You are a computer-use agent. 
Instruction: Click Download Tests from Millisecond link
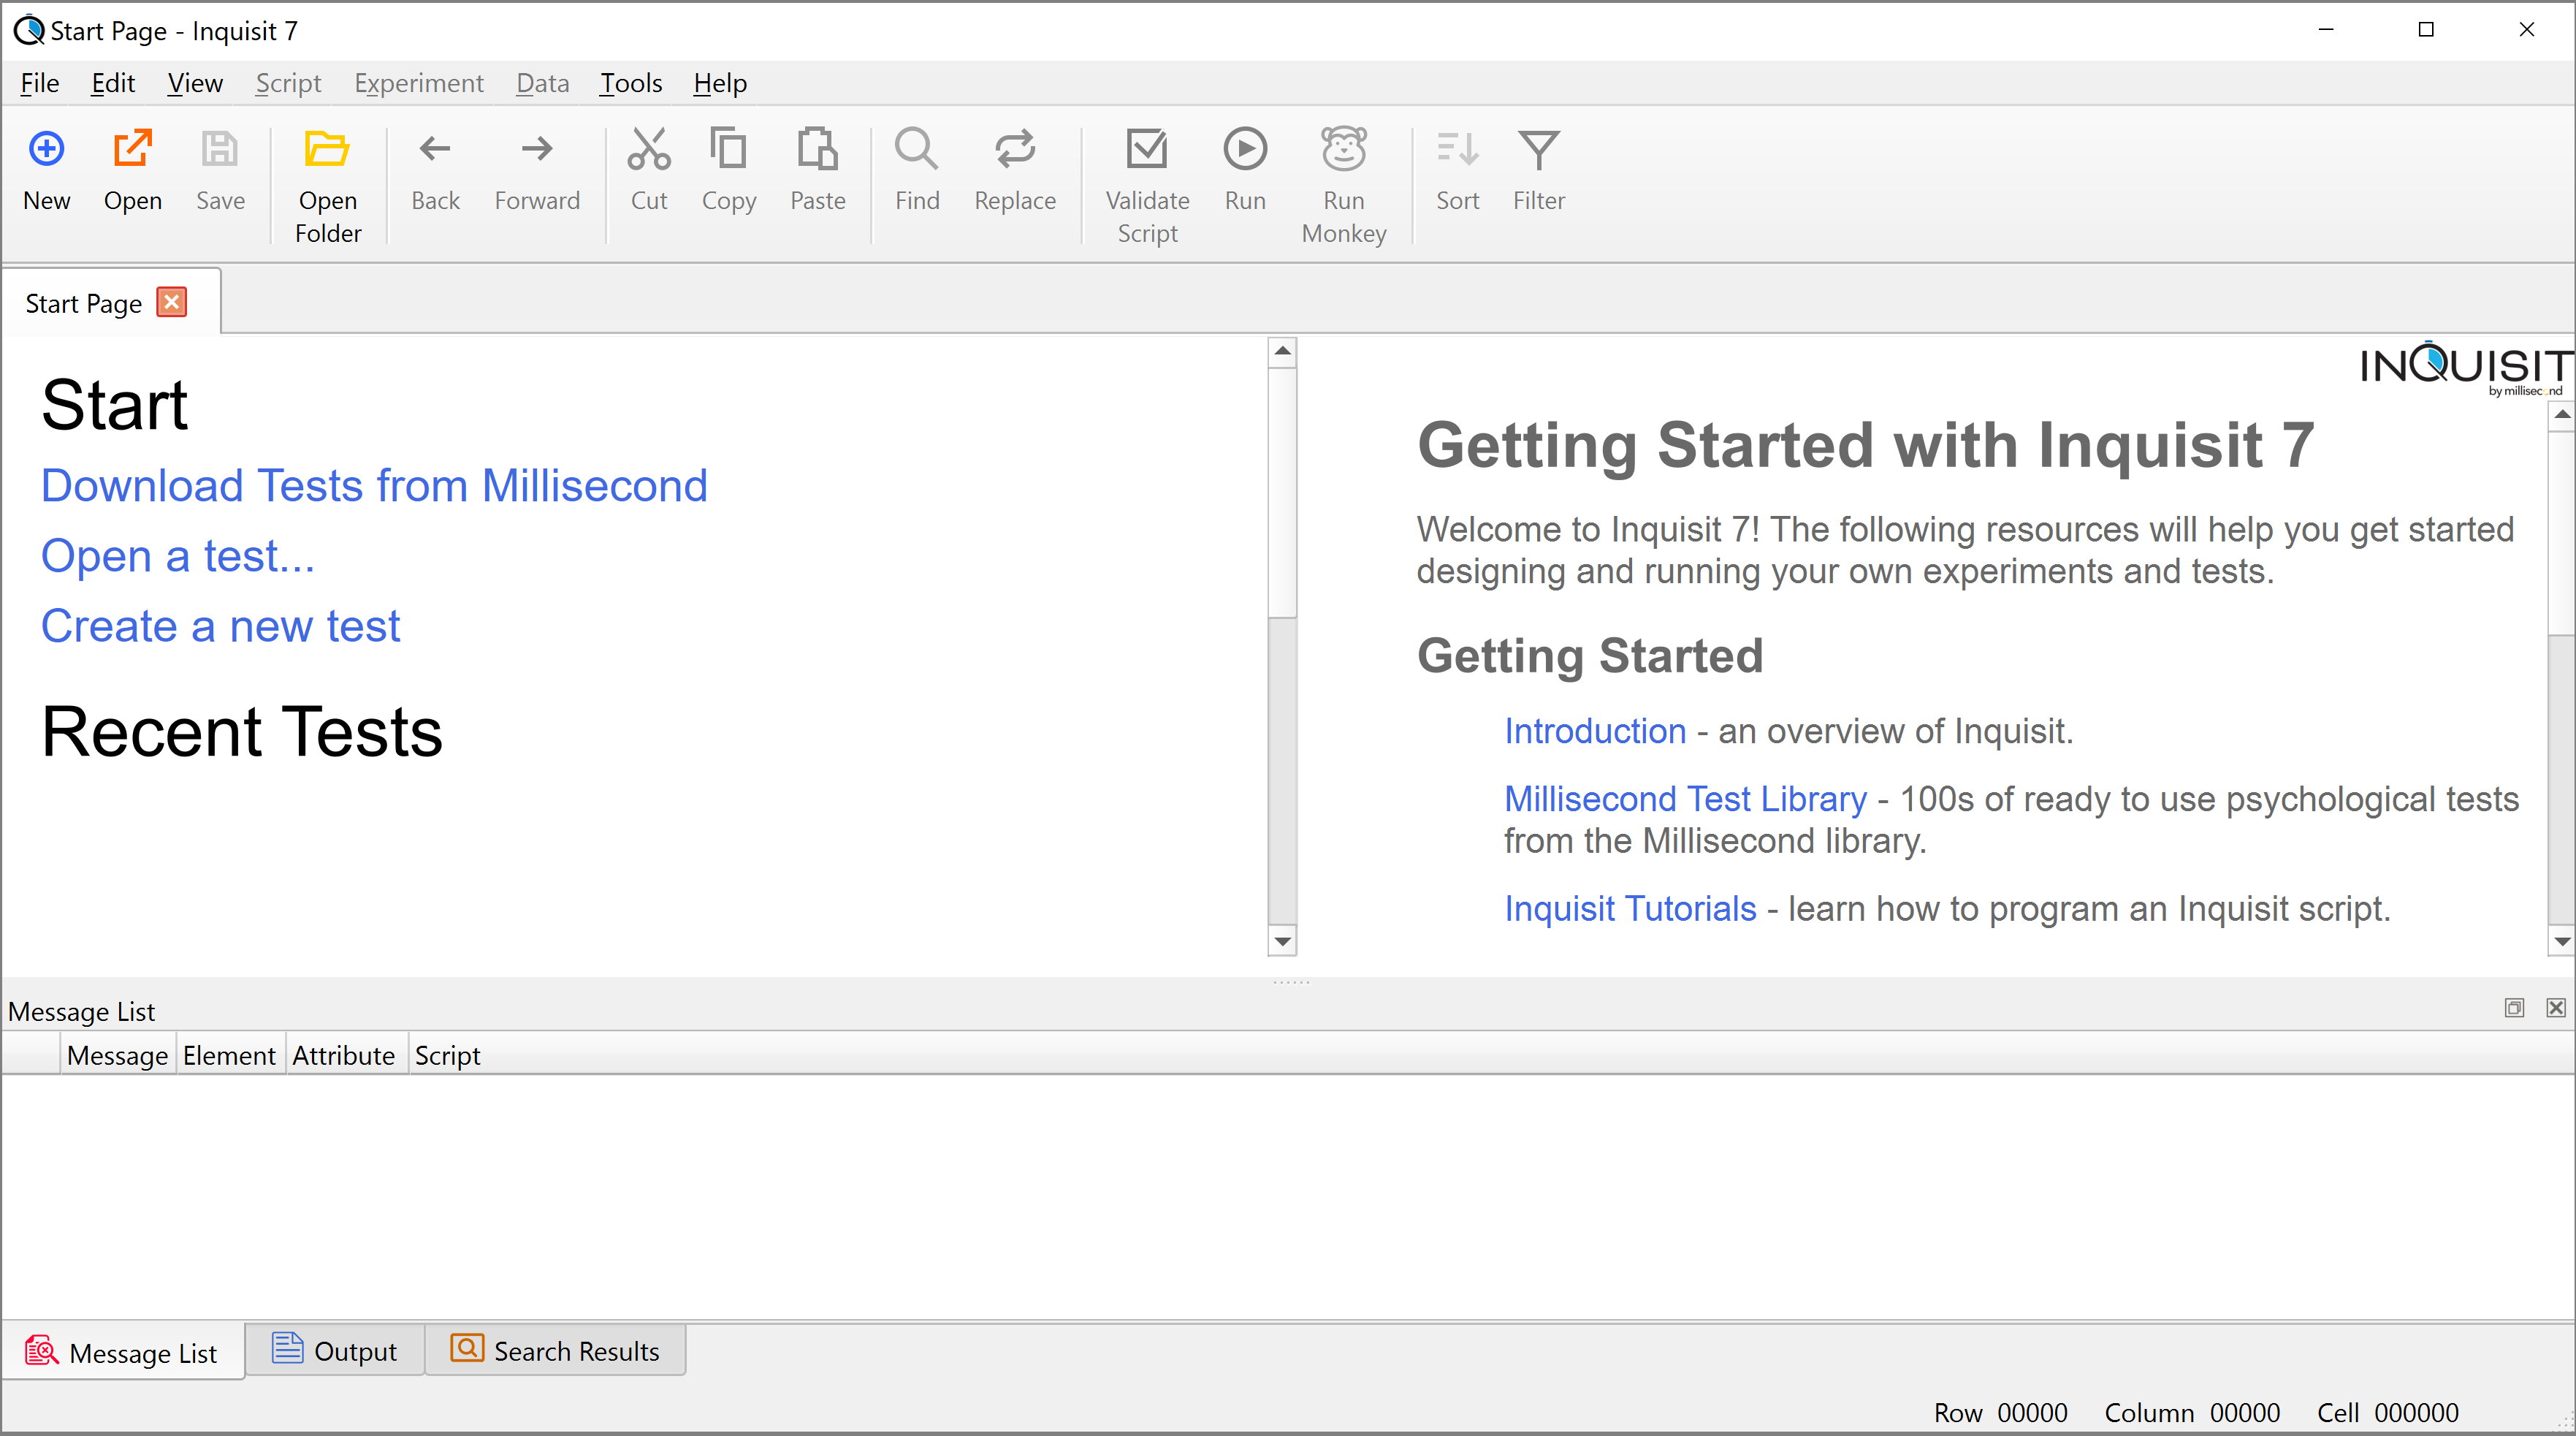tap(374, 486)
